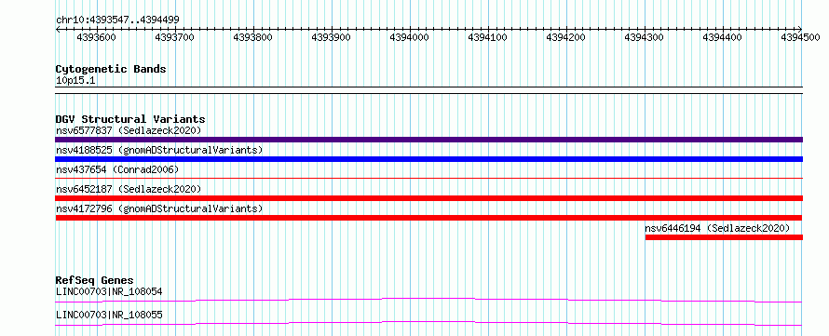
Task: Click the 10p15.1 cytogenetic band bar
Action: pyautogui.click(x=428, y=90)
